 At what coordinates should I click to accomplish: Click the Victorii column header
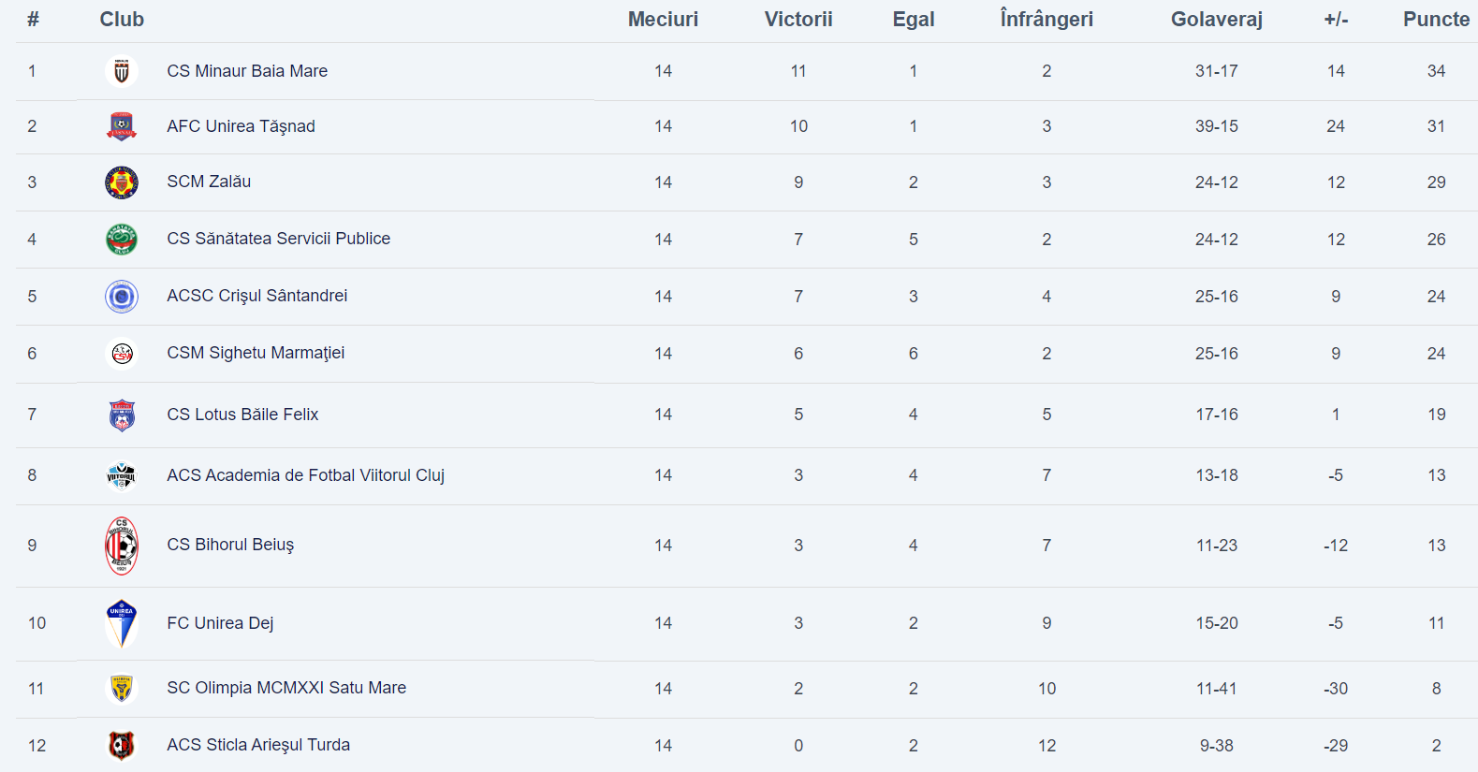798,20
